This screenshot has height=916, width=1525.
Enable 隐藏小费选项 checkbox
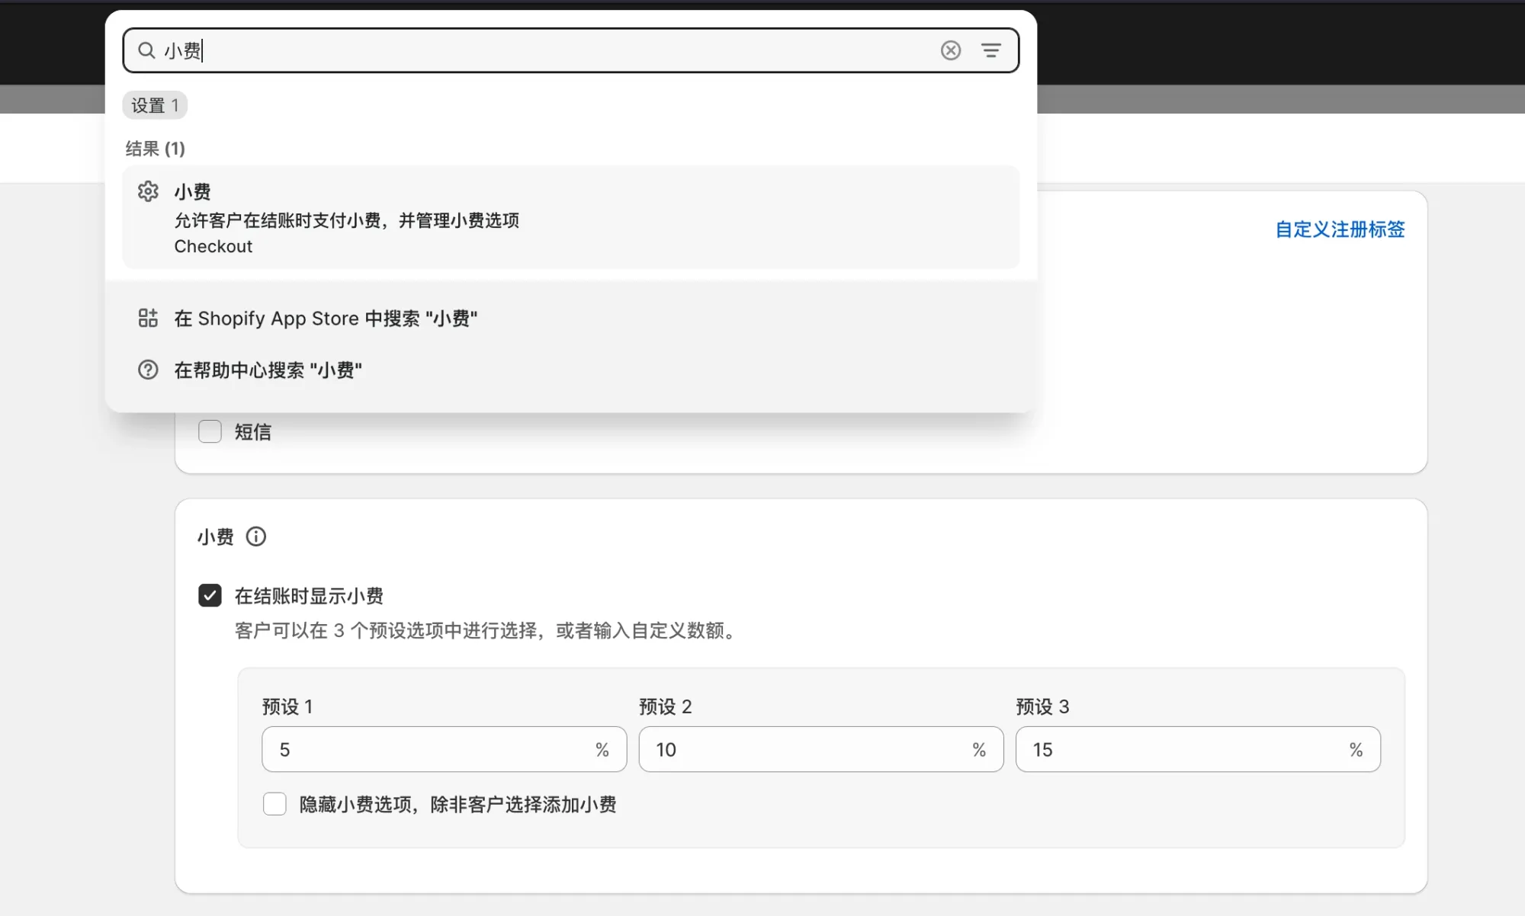(x=274, y=804)
